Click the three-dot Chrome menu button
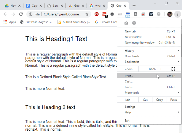This screenshot has width=182, height=133. tap(178, 14)
